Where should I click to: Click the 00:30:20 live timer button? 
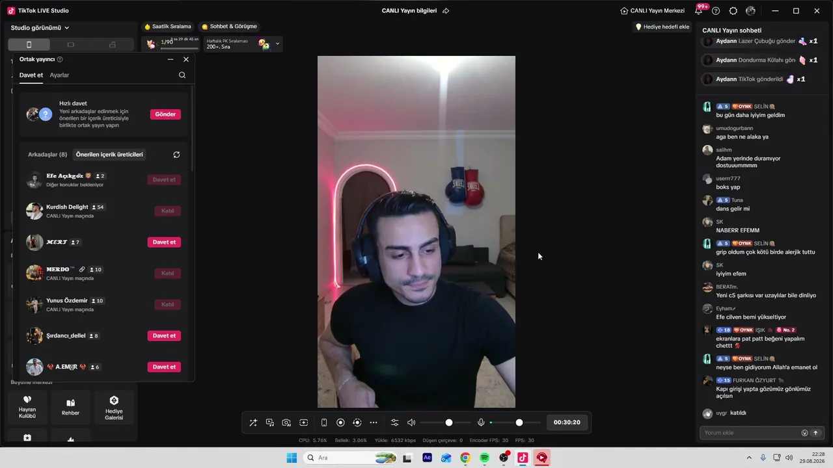click(x=567, y=422)
